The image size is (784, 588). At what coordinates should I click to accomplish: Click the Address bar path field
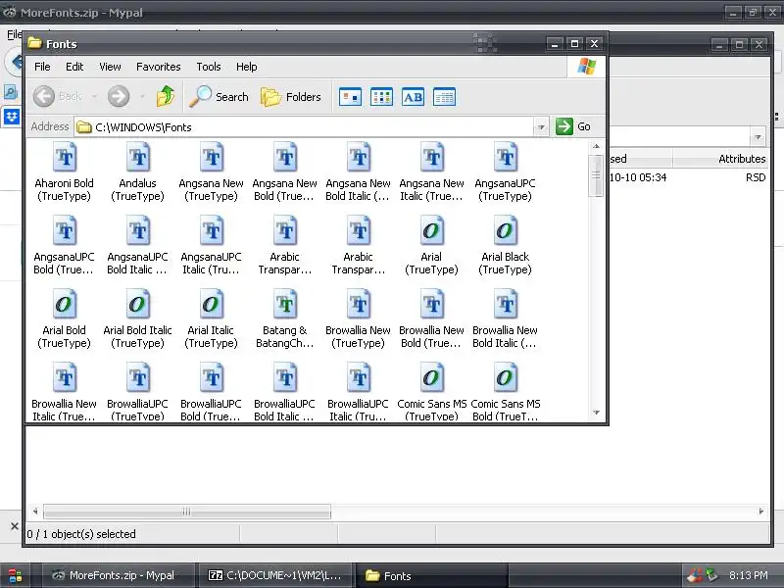tap(305, 127)
